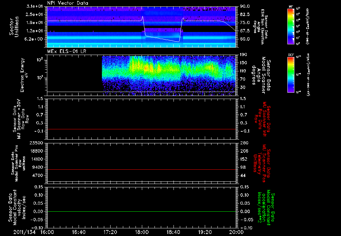Select the ergs/(cm**2-sr-sec-eV) units label
Image resolution: width=341 pixels, height=236 pixels.
point(308,74)
